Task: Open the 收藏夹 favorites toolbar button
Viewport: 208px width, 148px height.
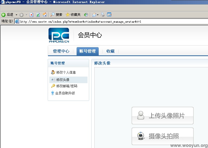Action: click(x=73, y=15)
